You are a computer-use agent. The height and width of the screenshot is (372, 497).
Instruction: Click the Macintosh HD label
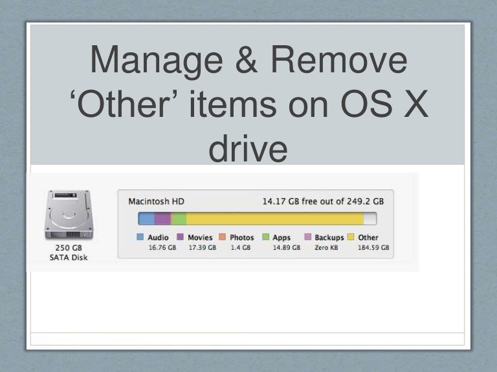[156, 201]
